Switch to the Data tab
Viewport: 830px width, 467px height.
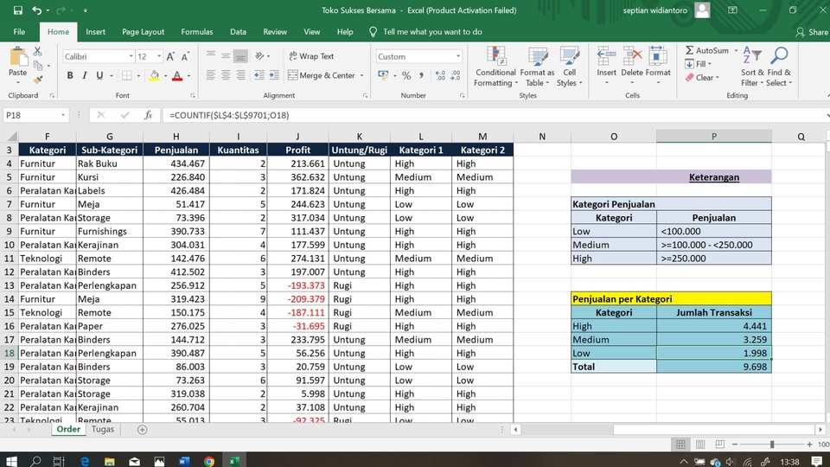239,32
